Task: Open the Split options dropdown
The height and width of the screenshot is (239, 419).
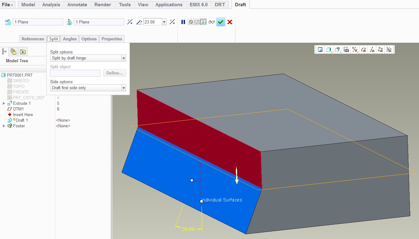Action: 88,58
